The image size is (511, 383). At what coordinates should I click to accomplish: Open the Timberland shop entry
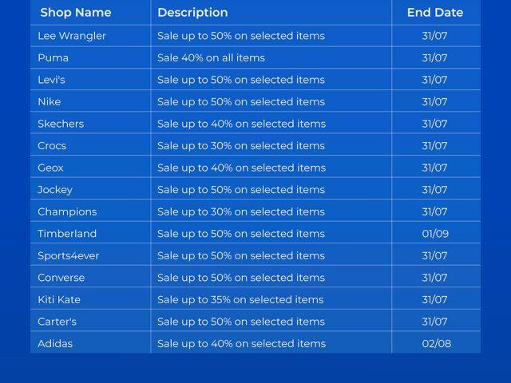[x=67, y=234]
